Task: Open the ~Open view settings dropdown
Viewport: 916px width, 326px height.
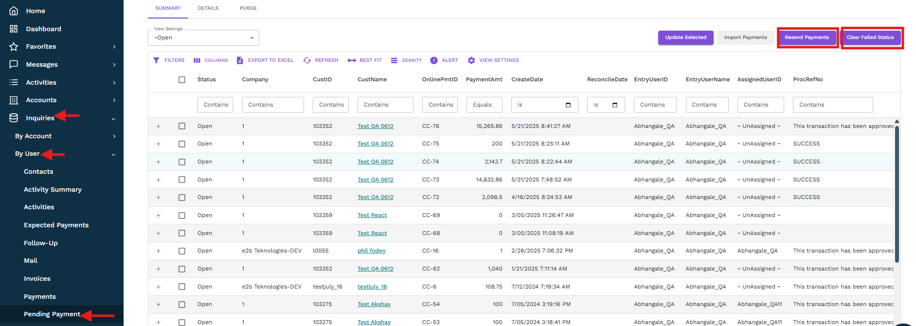Action: [203, 37]
